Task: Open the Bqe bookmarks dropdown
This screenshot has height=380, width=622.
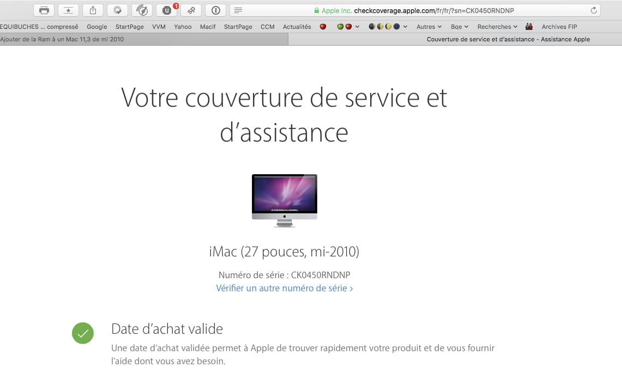Action: point(460,27)
